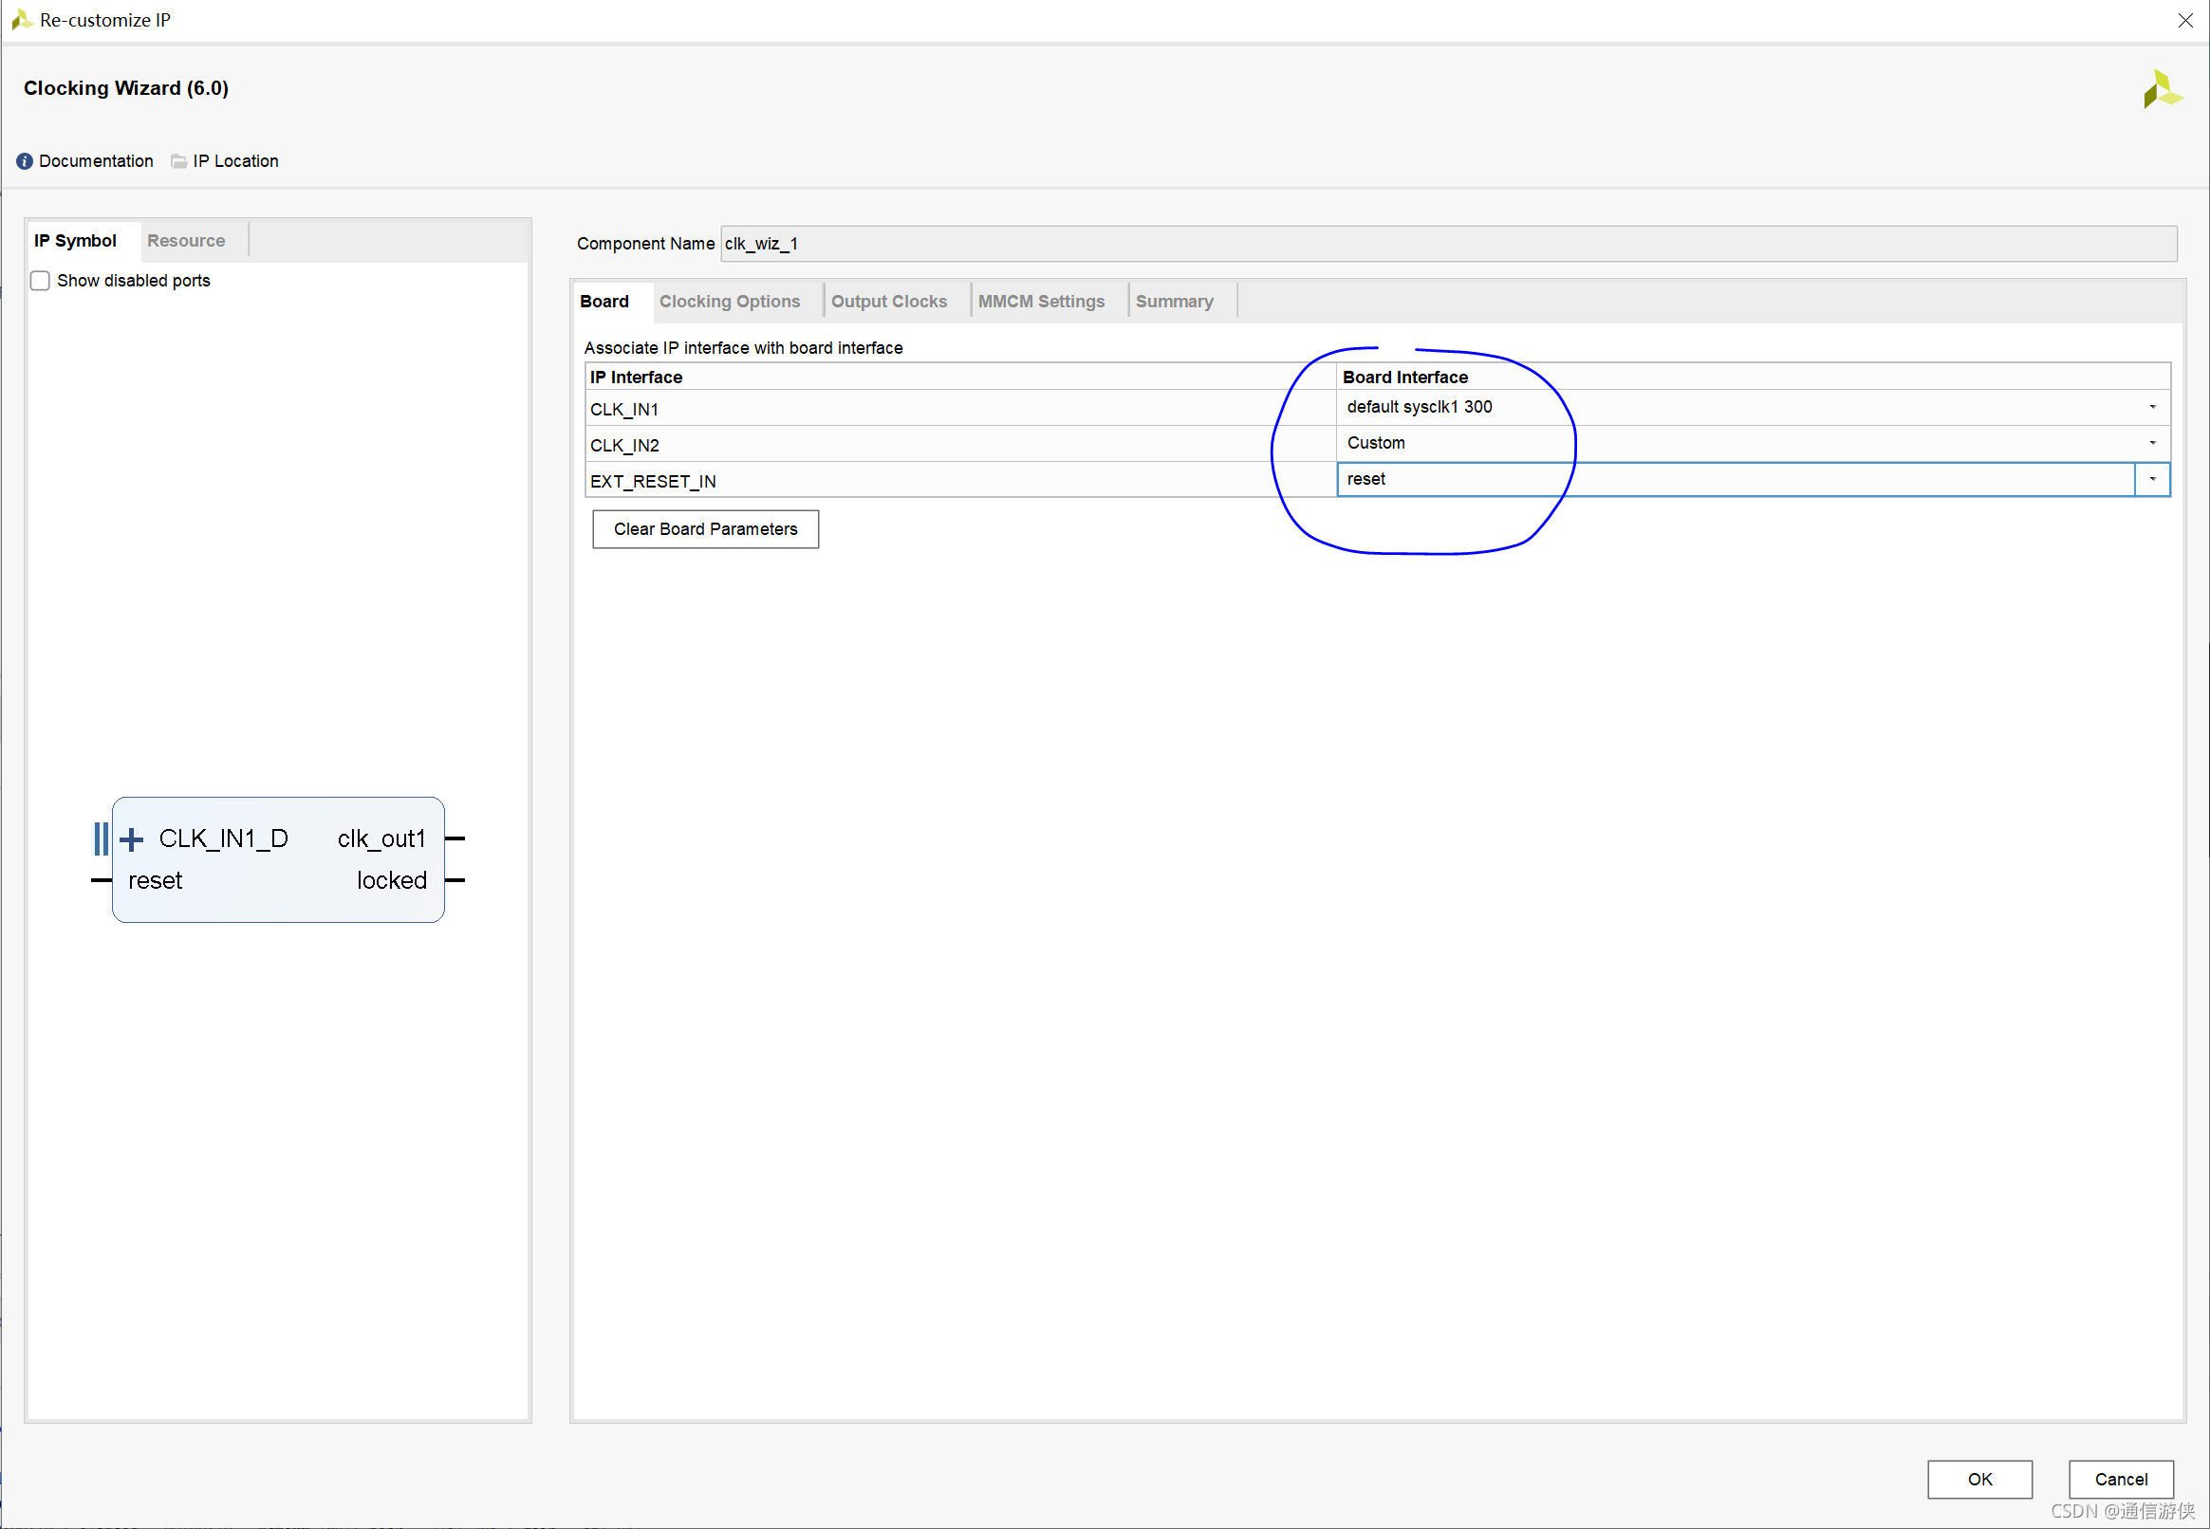Open the Summary tab
Image resolution: width=2210 pixels, height=1529 pixels.
(1174, 302)
